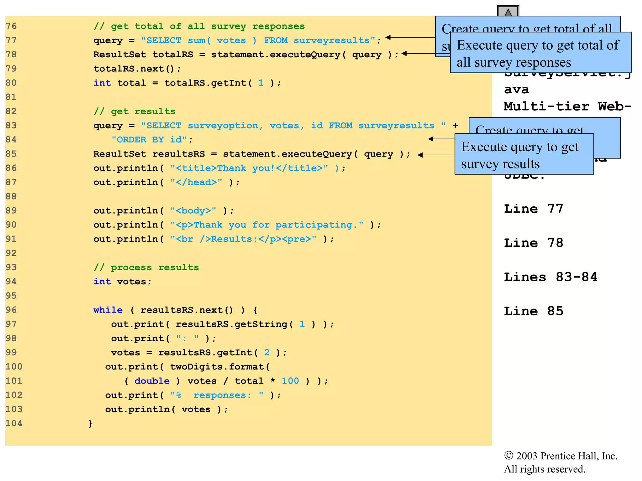Select the "<body>" println line

point(164,211)
